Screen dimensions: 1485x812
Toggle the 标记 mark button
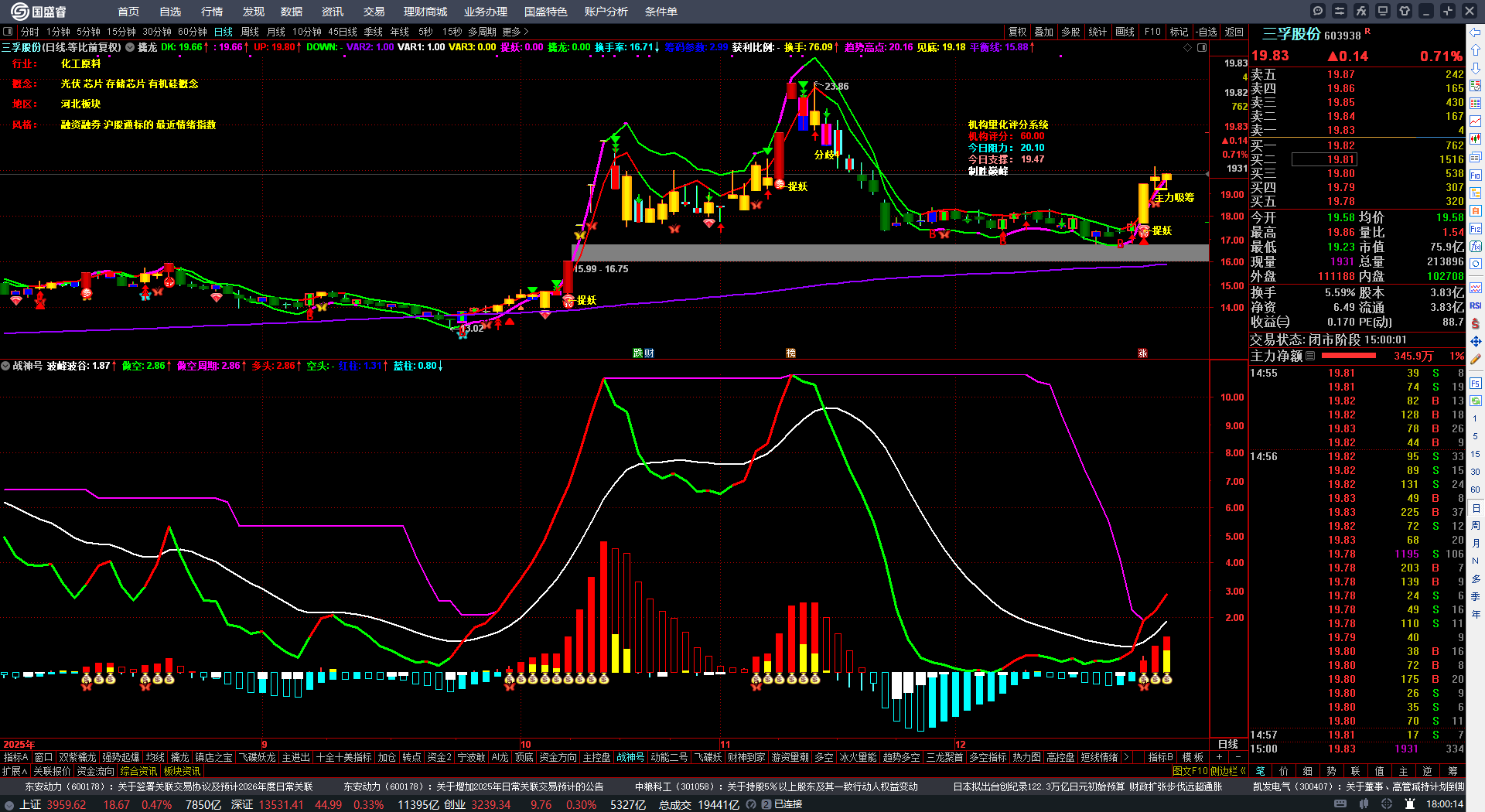(x=1179, y=32)
